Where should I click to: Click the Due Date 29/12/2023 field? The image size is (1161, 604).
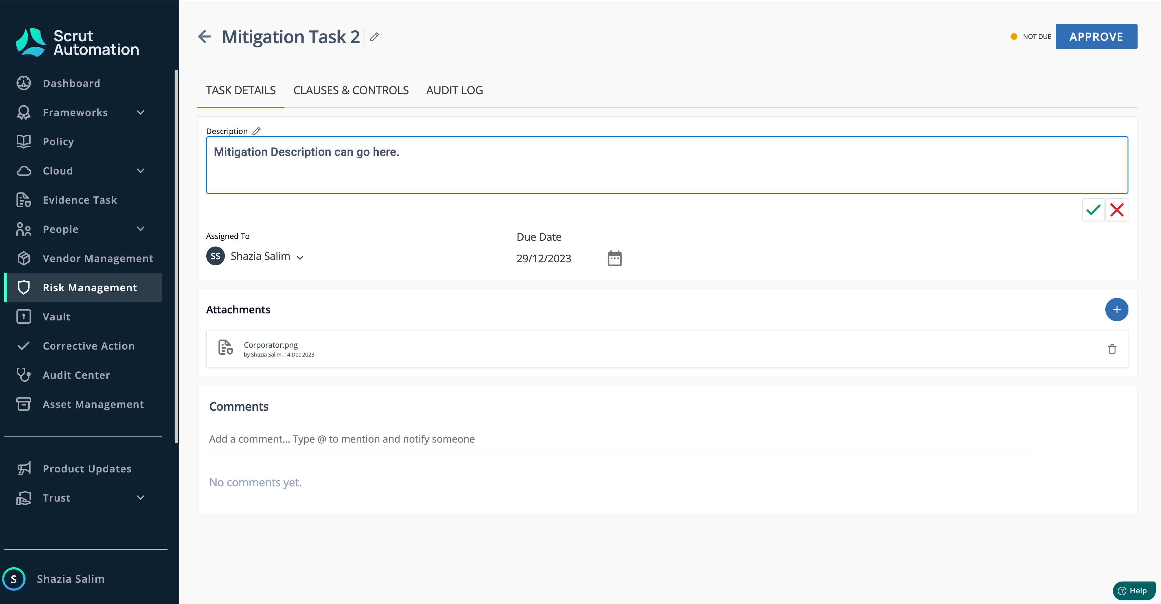544,259
